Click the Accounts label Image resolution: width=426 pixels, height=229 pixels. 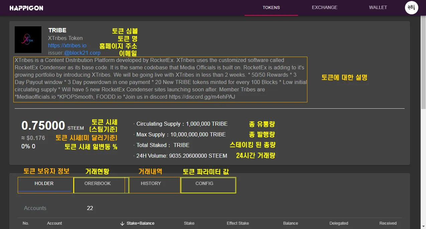[35, 208]
